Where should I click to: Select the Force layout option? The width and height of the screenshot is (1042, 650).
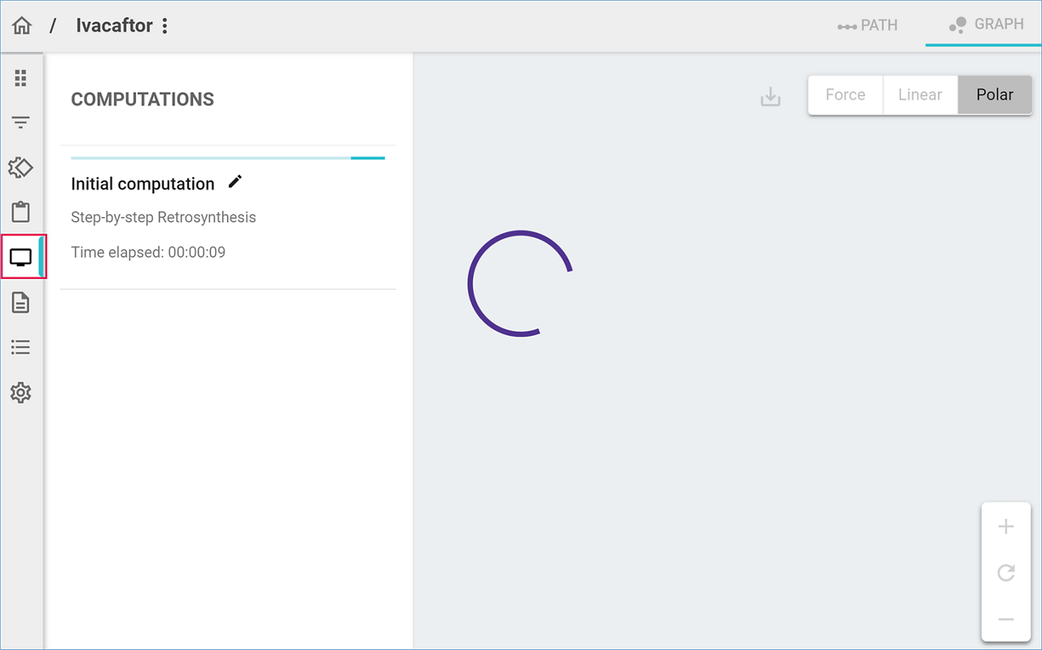point(845,95)
